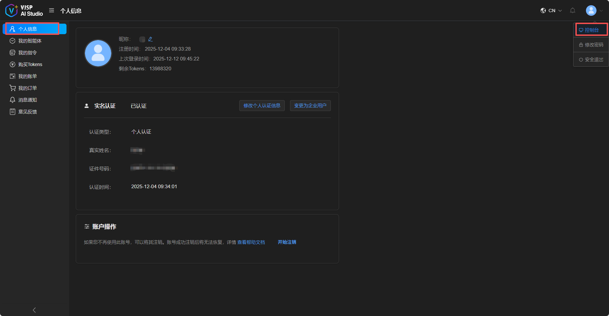Open the notification bell icon
The height and width of the screenshot is (316, 609).
572,11
